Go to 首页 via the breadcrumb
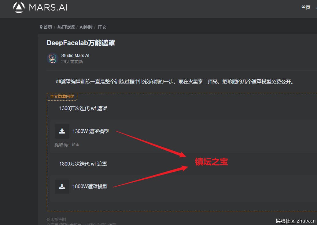 coord(48,27)
